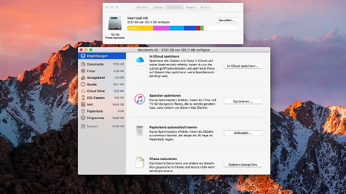
Task: Minimize the storage window using the yellow button
Action: coord(86,50)
